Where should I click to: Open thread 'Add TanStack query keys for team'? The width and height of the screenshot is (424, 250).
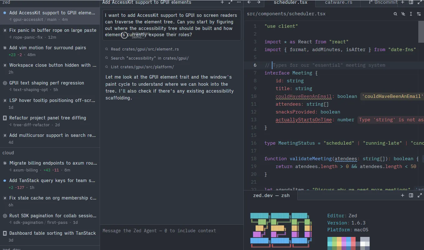(50, 184)
